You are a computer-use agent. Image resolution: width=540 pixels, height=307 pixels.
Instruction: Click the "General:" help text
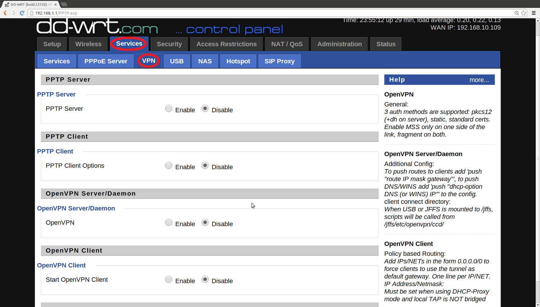pyautogui.click(x=396, y=104)
